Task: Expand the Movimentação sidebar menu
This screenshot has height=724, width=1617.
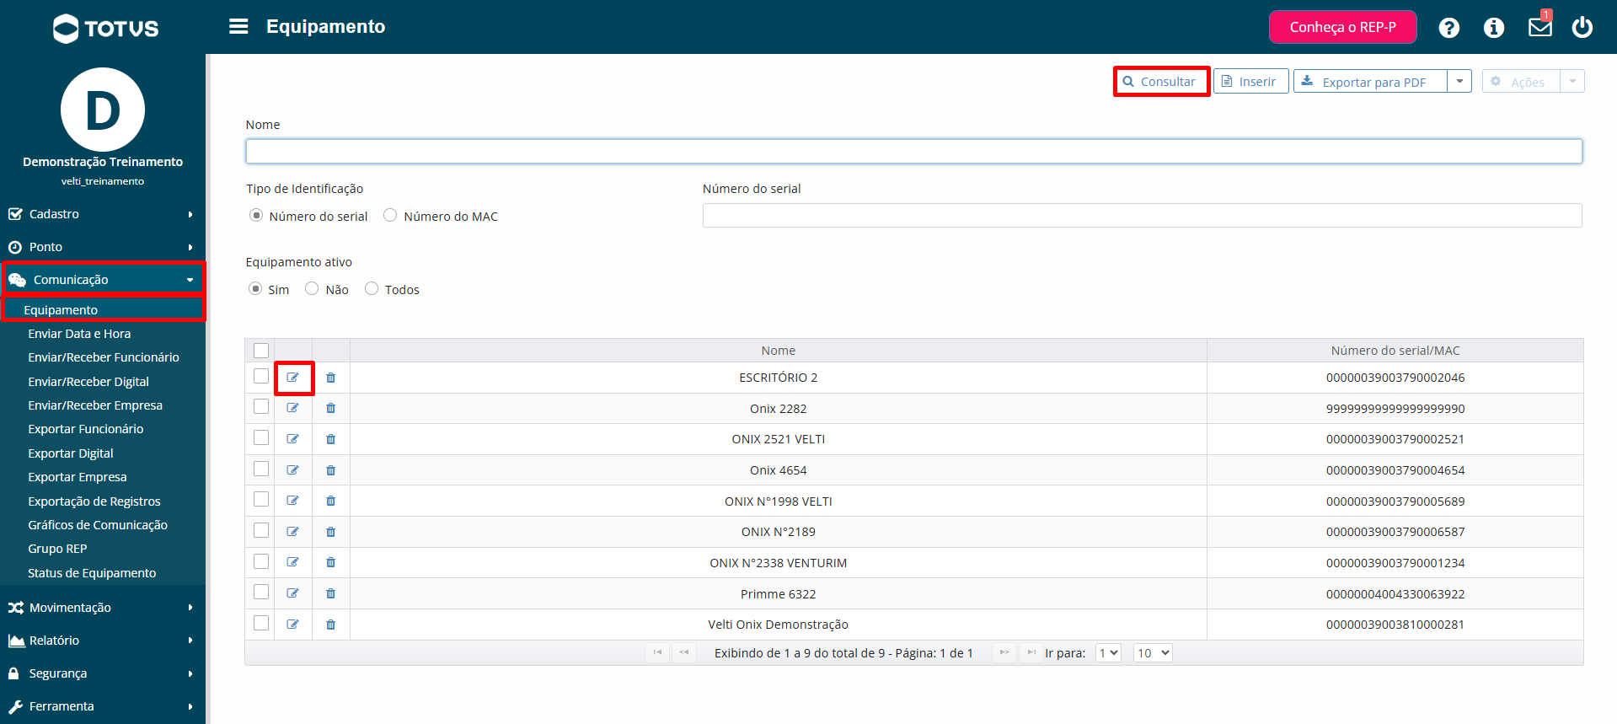Action: [103, 608]
